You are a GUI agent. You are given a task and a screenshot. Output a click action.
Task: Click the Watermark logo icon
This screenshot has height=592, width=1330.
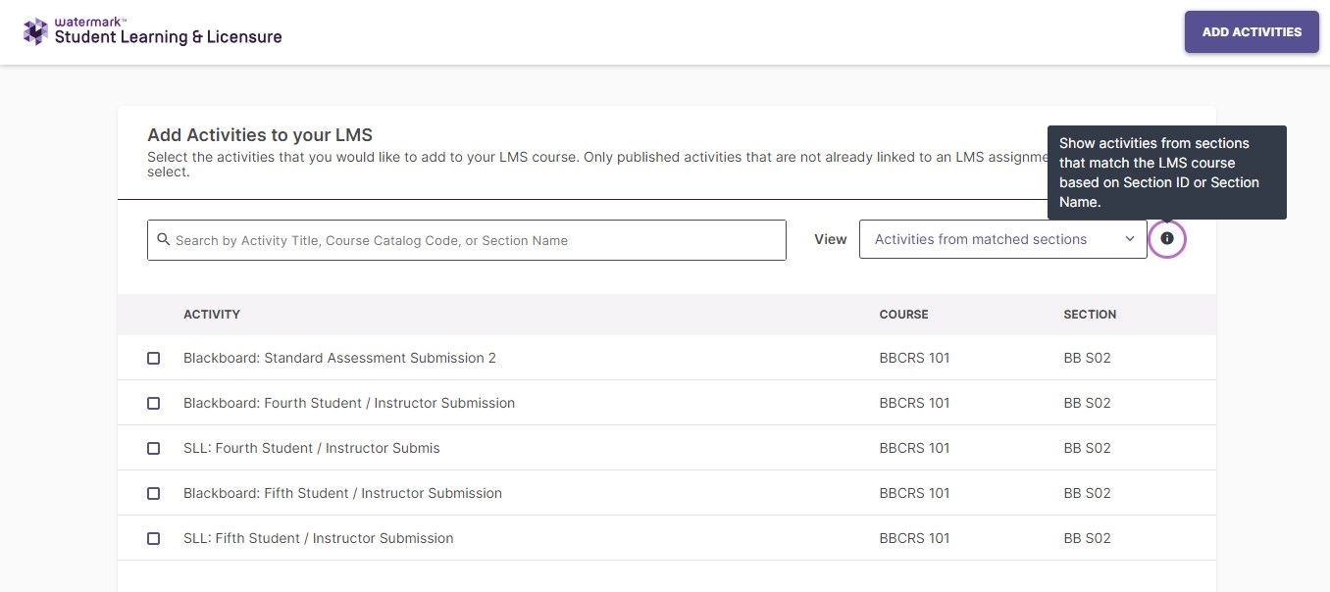click(x=35, y=32)
